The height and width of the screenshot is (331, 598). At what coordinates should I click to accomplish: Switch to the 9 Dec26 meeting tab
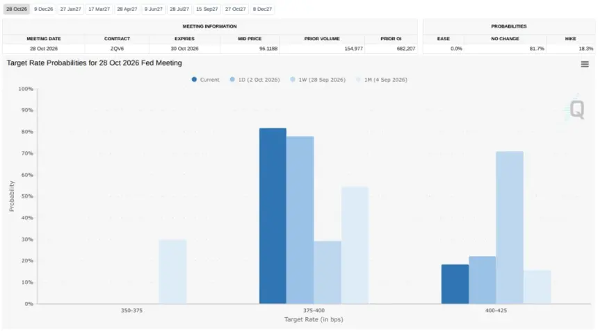[44, 9]
